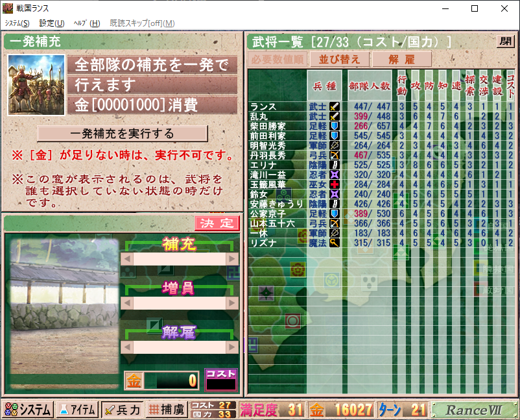Screen dimensions: 520x420
Task: Open the アイテム flask button
Action: [77, 410]
